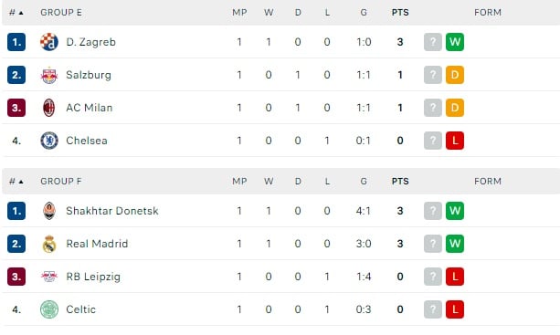Click the MP column header in Group F

tap(239, 182)
